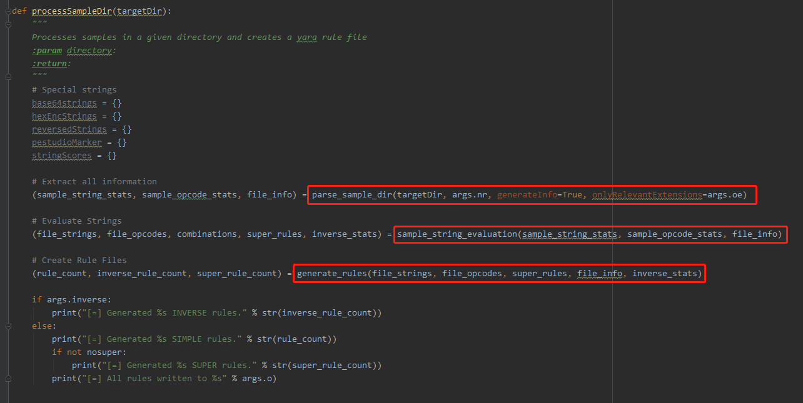Toggle the fold marker at the last print line

[x=8, y=379]
